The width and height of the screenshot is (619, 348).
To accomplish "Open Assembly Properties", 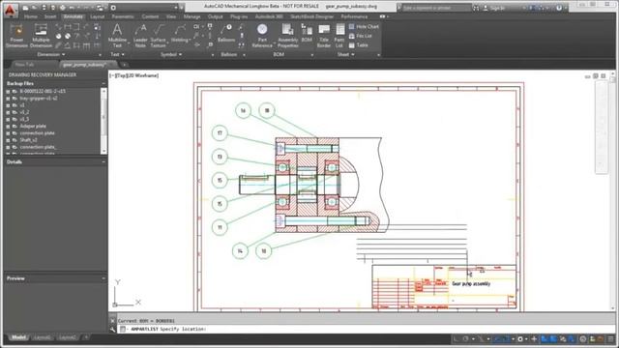I will (288, 36).
